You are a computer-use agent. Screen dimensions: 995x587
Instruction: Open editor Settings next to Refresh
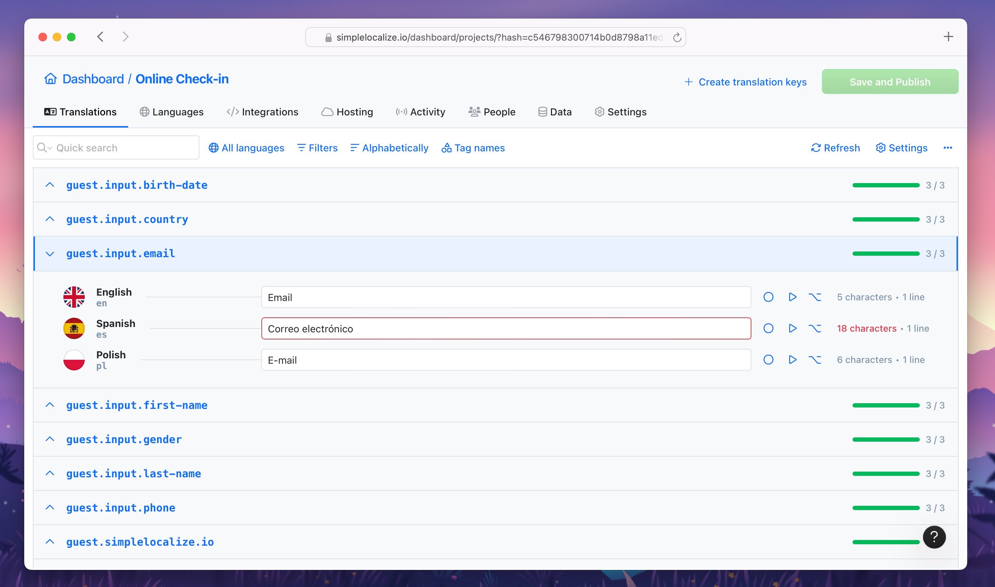pyautogui.click(x=901, y=148)
